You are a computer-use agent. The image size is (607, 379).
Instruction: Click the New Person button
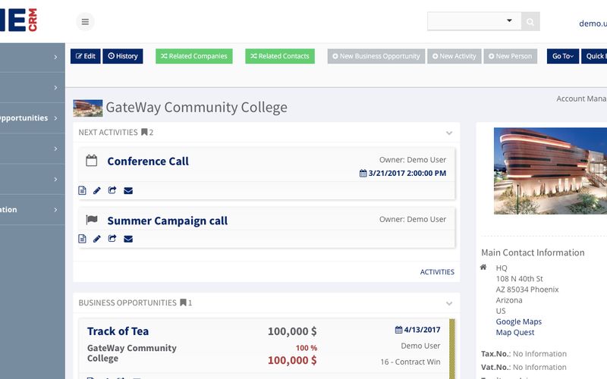510,56
